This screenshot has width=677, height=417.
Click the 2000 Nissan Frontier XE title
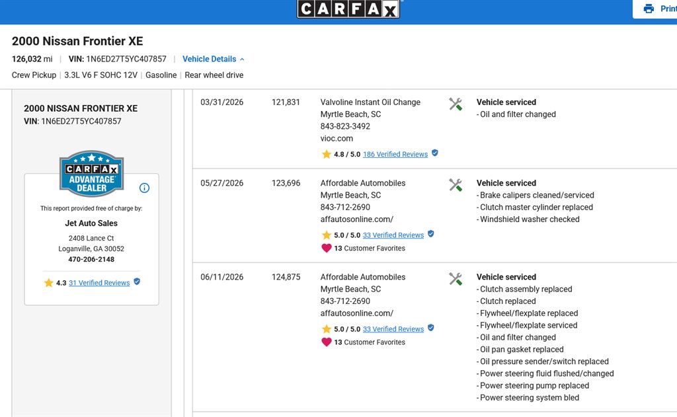[77, 41]
